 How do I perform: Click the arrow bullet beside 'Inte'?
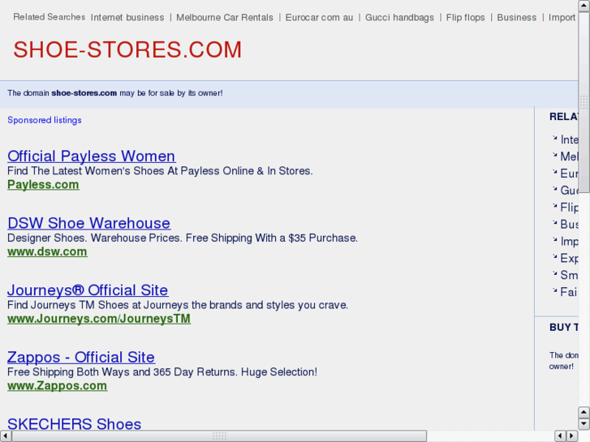[554, 138]
